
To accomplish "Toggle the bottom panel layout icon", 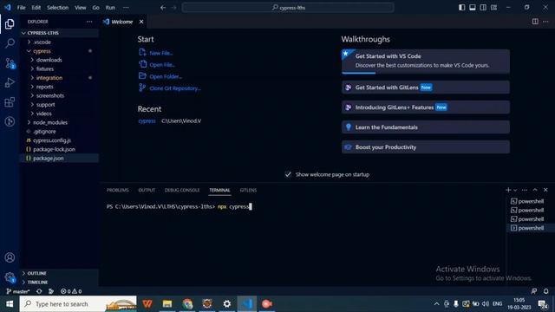I will tap(472, 8).
